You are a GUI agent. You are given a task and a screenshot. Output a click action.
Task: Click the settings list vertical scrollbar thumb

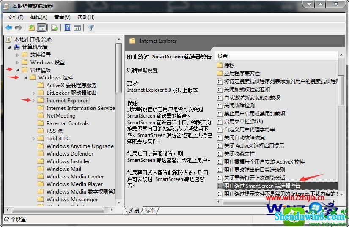(x=341, y=90)
